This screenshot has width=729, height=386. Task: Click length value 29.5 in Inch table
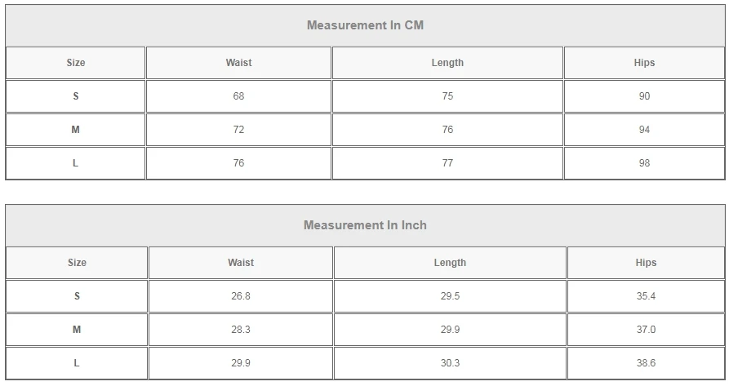click(450, 296)
